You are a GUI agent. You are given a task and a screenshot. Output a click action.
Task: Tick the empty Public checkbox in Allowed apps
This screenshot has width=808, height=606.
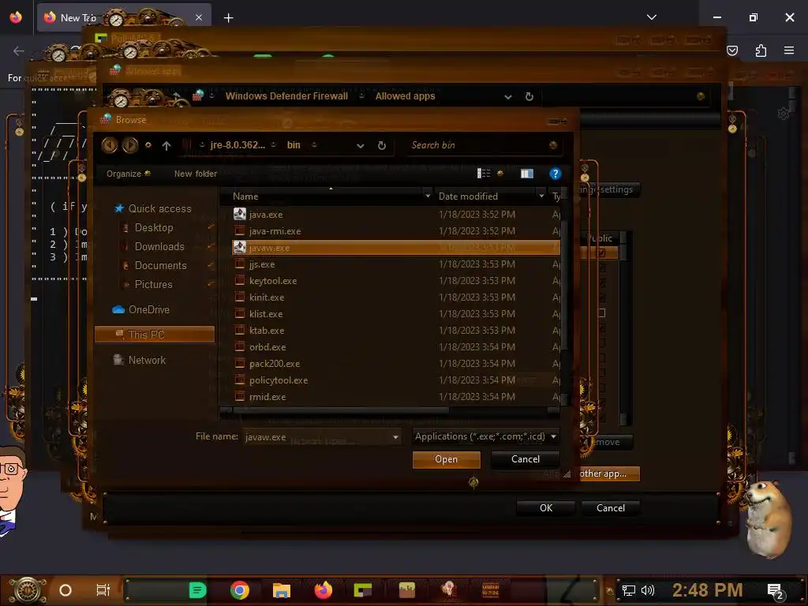600,313
